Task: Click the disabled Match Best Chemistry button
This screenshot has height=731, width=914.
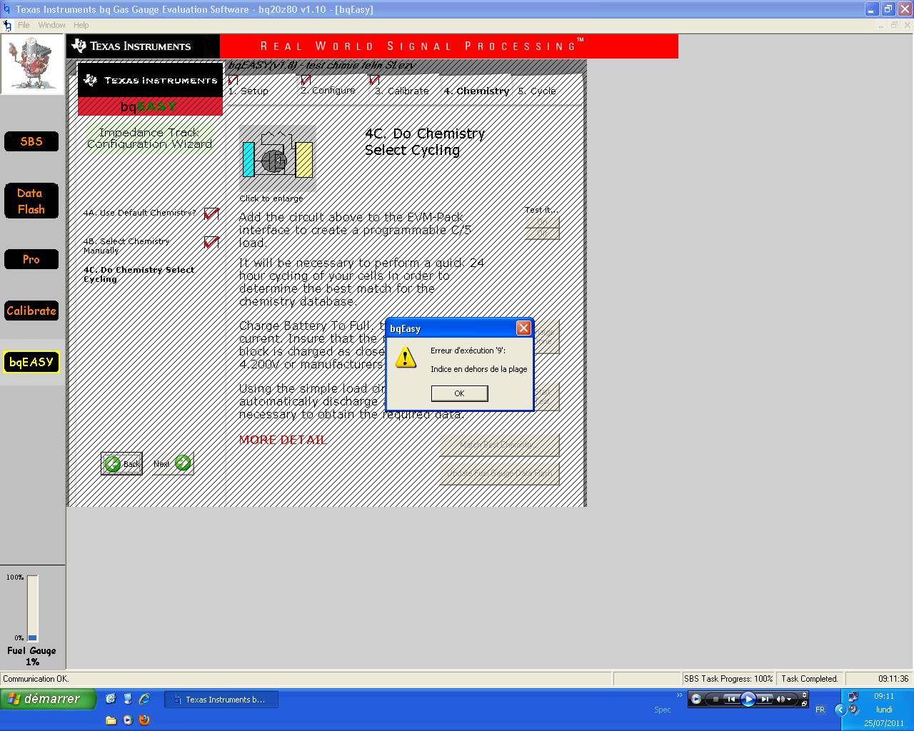Action: point(498,445)
